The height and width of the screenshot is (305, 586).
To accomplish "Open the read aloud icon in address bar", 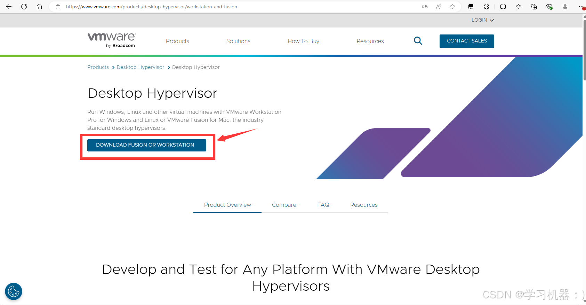I will point(439,7).
